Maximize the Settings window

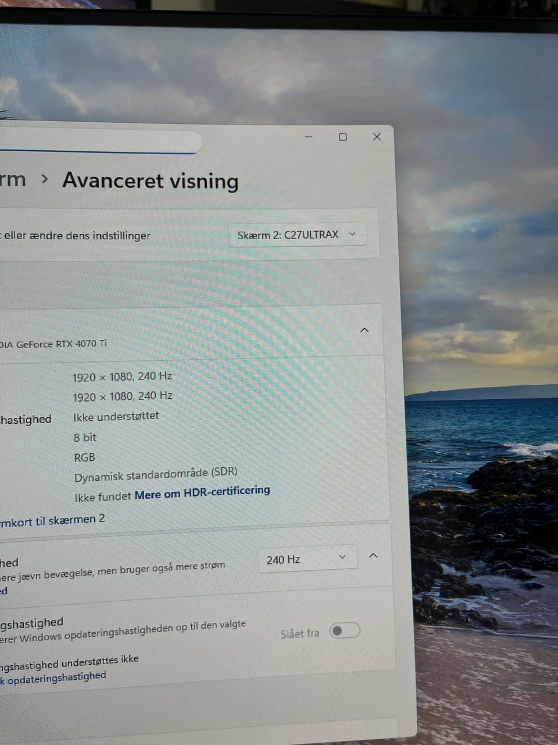click(343, 137)
